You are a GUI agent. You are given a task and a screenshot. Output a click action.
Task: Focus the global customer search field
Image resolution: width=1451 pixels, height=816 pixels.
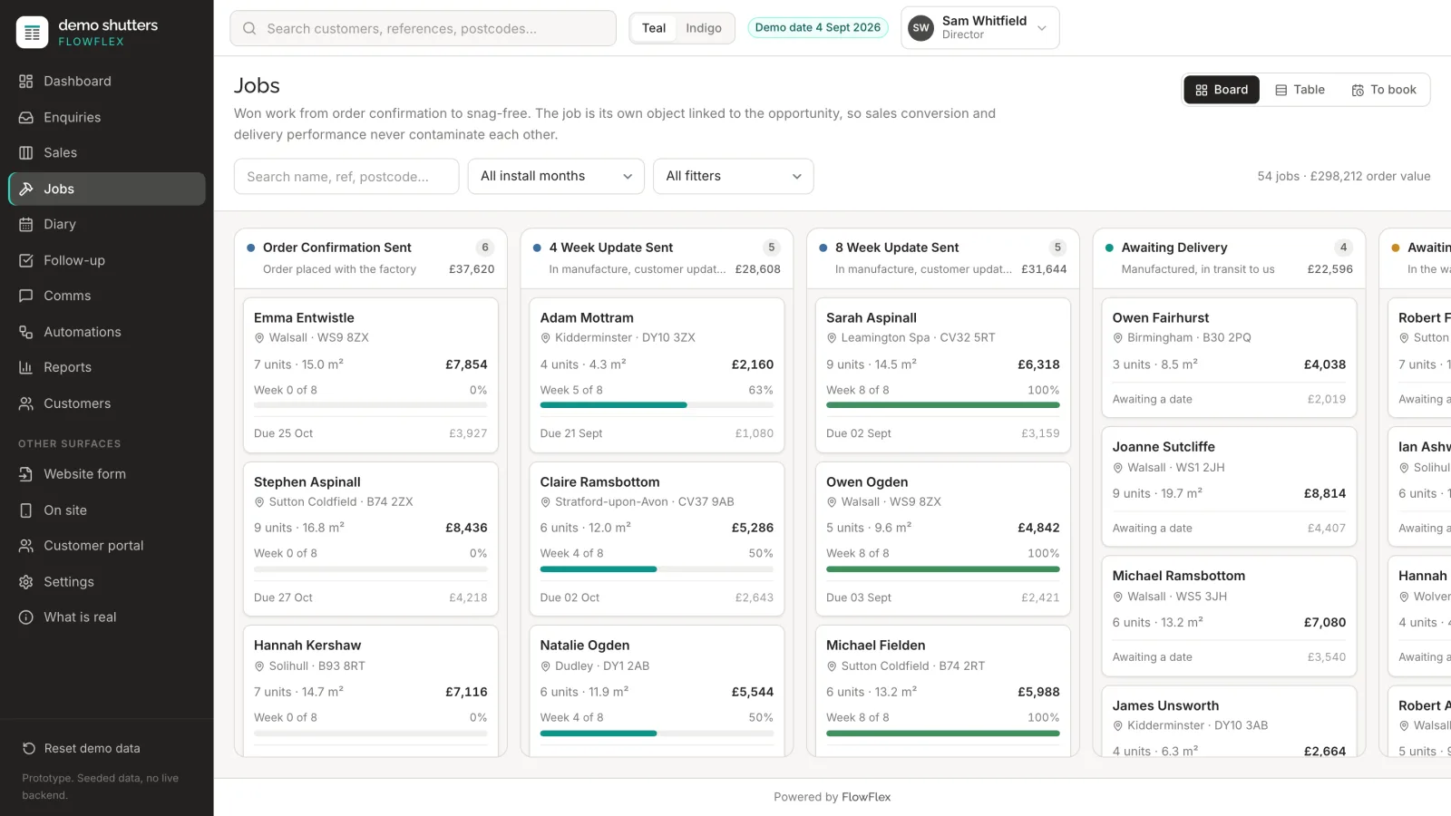(x=424, y=28)
